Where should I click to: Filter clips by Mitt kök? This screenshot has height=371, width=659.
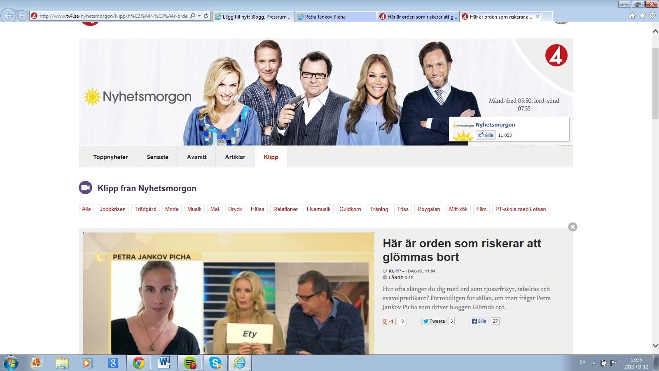[x=458, y=209]
